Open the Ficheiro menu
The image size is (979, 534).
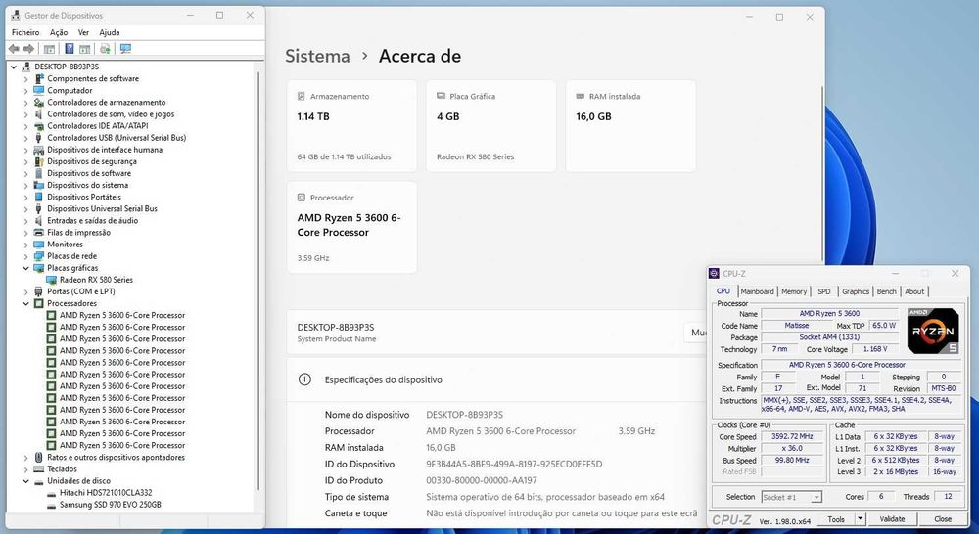(25, 32)
